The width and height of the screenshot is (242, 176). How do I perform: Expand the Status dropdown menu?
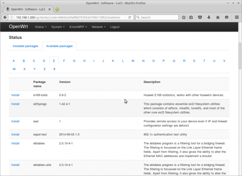(41, 27)
